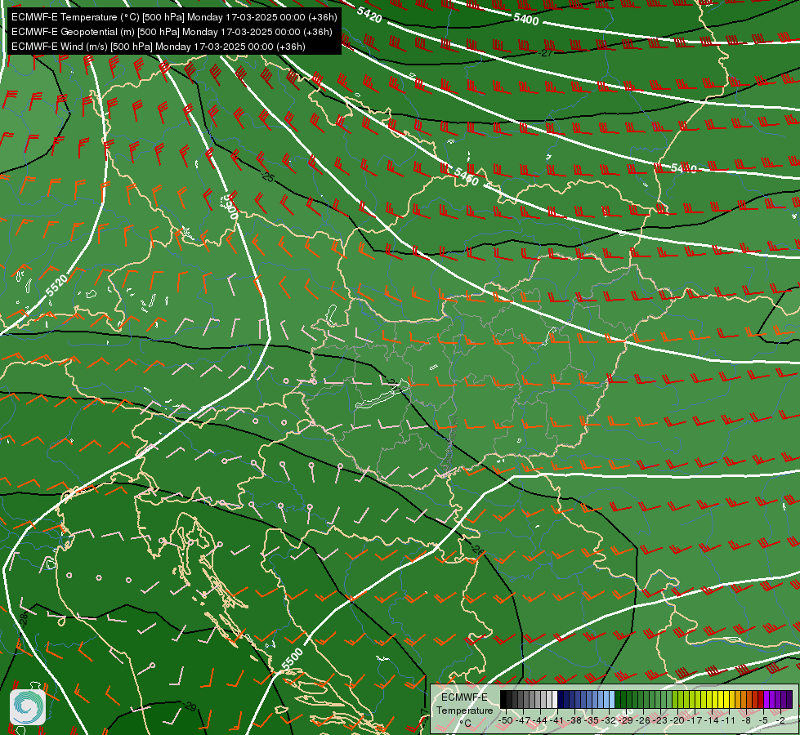This screenshot has width=800, height=735.
Task: Click the -50 legend scale value
Action: click(506, 720)
